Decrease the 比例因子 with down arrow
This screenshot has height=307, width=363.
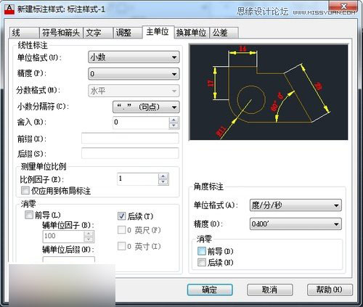pos(163,182)
